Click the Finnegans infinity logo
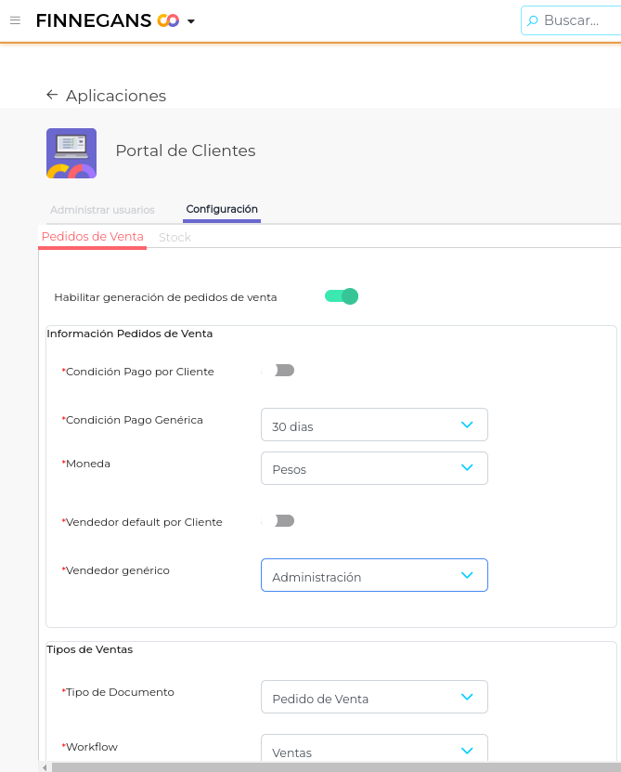The width and height of the screenshot is (621, 772). coord(168,20)
